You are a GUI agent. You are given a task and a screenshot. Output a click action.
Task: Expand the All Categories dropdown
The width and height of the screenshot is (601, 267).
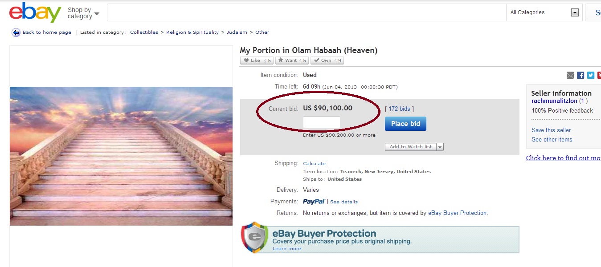pos(575,12)
